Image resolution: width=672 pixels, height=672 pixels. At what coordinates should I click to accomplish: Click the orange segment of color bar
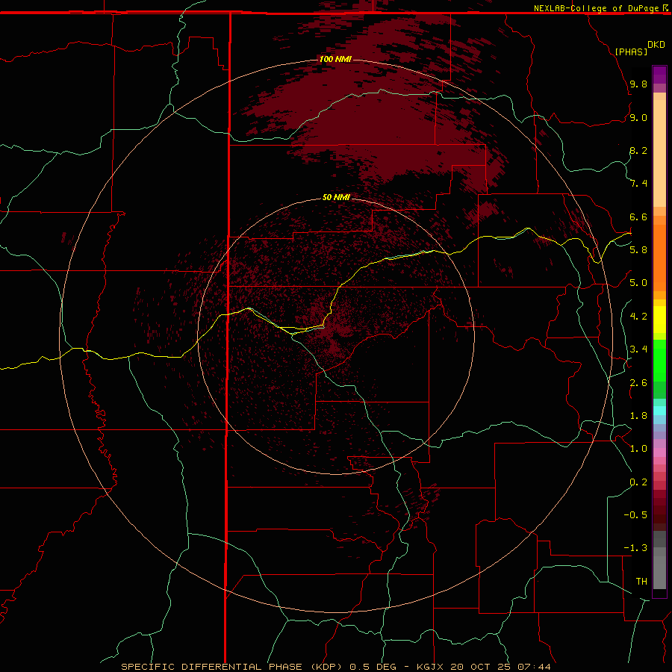[659, 258]
